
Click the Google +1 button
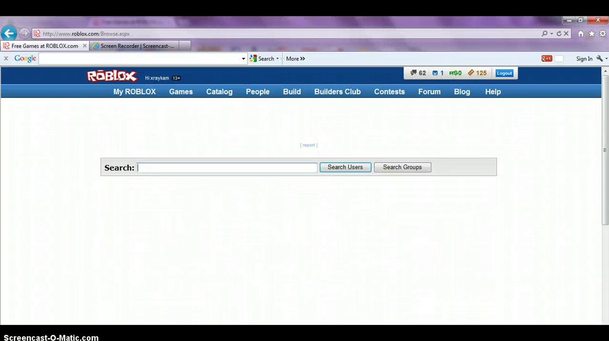point(546,59)
